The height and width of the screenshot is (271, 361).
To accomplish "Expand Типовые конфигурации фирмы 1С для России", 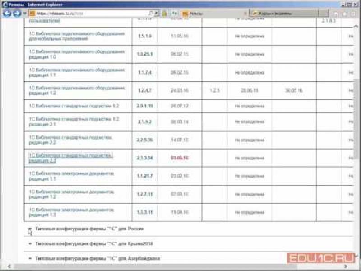I will pos(89,229).
